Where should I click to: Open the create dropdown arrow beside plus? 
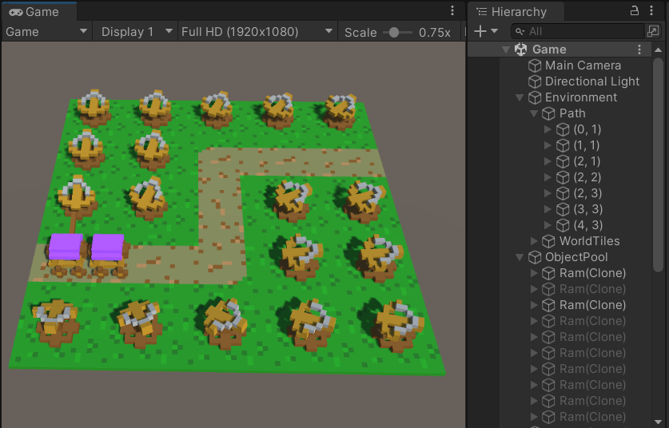494,30
